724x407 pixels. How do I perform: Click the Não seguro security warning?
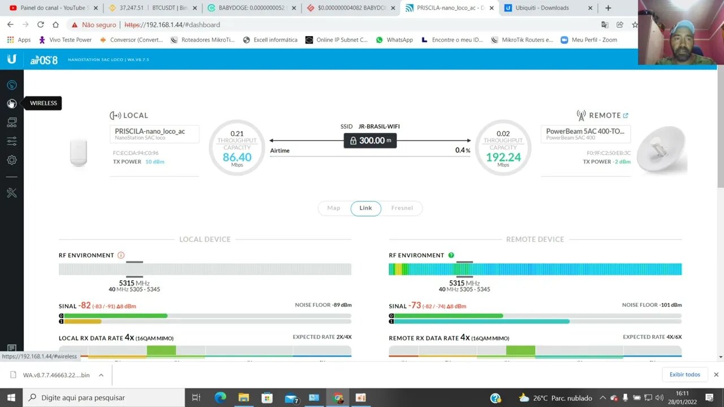(x=93, y=25)
